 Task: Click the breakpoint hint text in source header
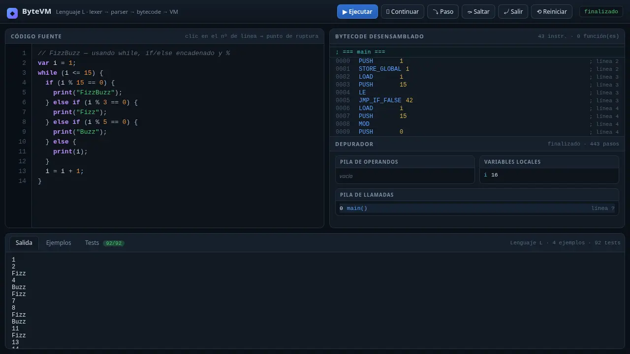coord(252,36)
